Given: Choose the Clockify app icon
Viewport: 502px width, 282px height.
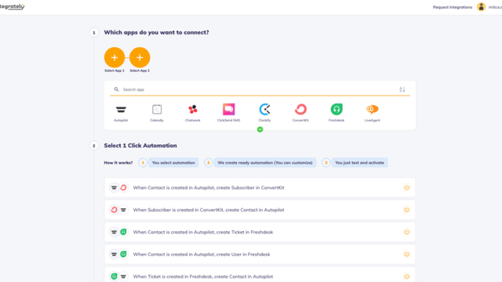Looking at the screenshot, I should pyautogui.click(x=264, y=110).
